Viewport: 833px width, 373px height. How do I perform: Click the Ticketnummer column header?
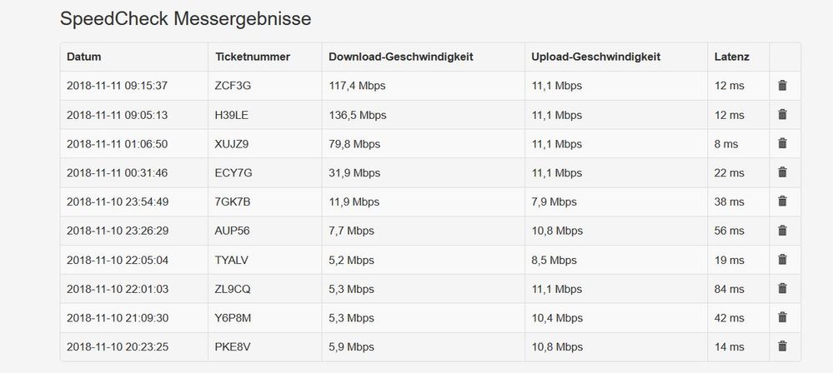coord(252,57)
